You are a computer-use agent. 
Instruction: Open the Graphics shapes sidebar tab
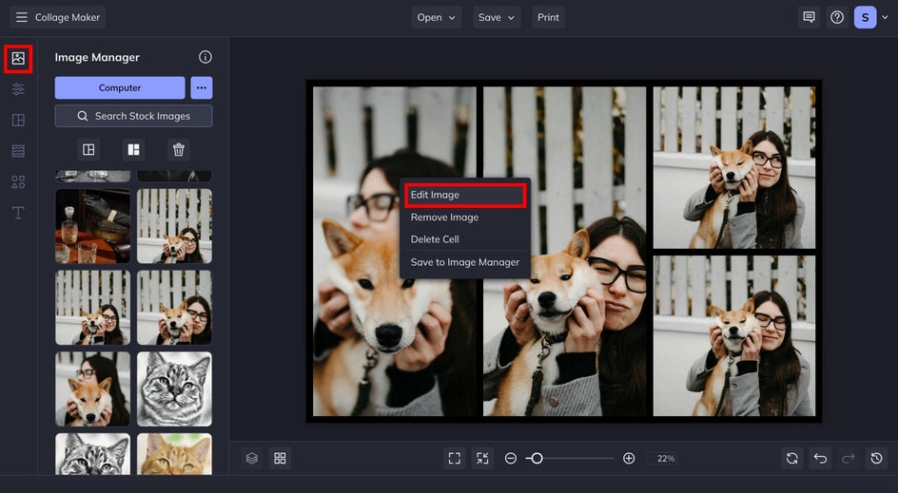click(x=18, y=181)
